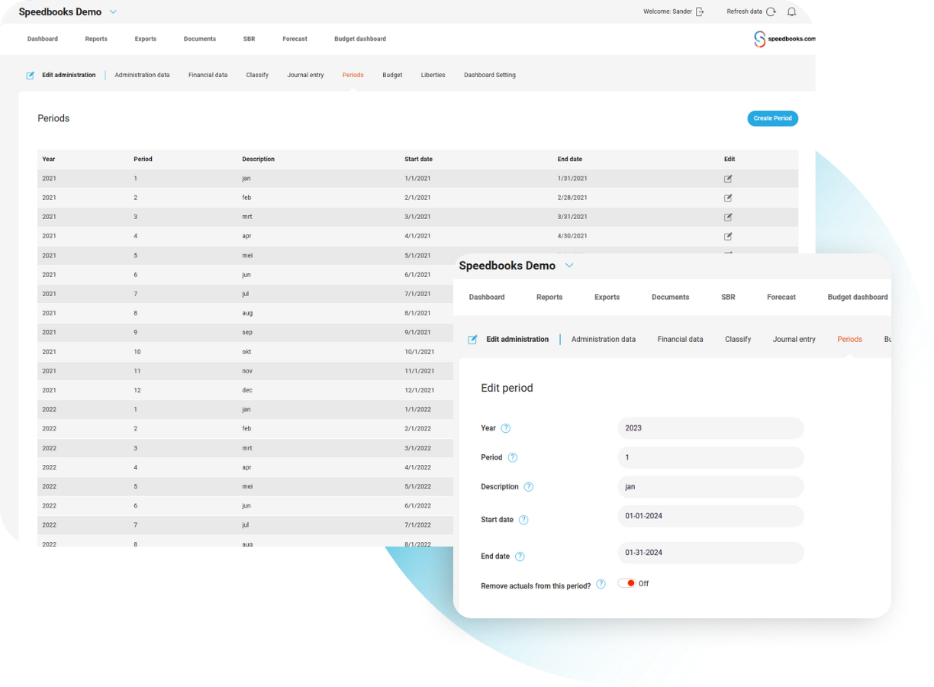This screenshot has width=934, height=687.
Task: Click the End date column header
Action: point(570,160)
